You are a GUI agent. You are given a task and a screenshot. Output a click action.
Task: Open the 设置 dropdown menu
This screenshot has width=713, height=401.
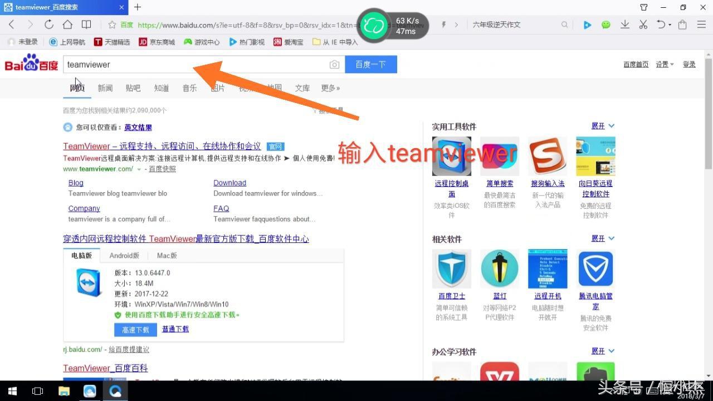(665, 65)
